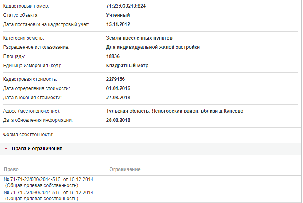This screenshot has width=303, height=203.
Task: Click the information update date 28.08.2018
Action: [x=118, y=120]
